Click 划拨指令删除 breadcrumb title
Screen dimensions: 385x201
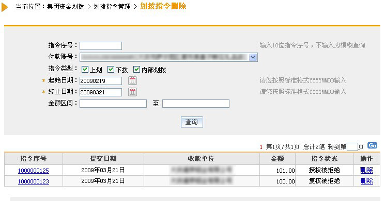point(163,6)
